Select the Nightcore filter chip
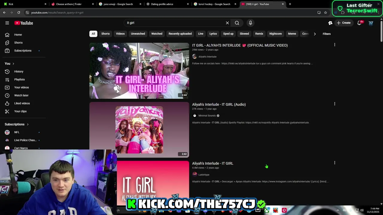 click(276, 34)
